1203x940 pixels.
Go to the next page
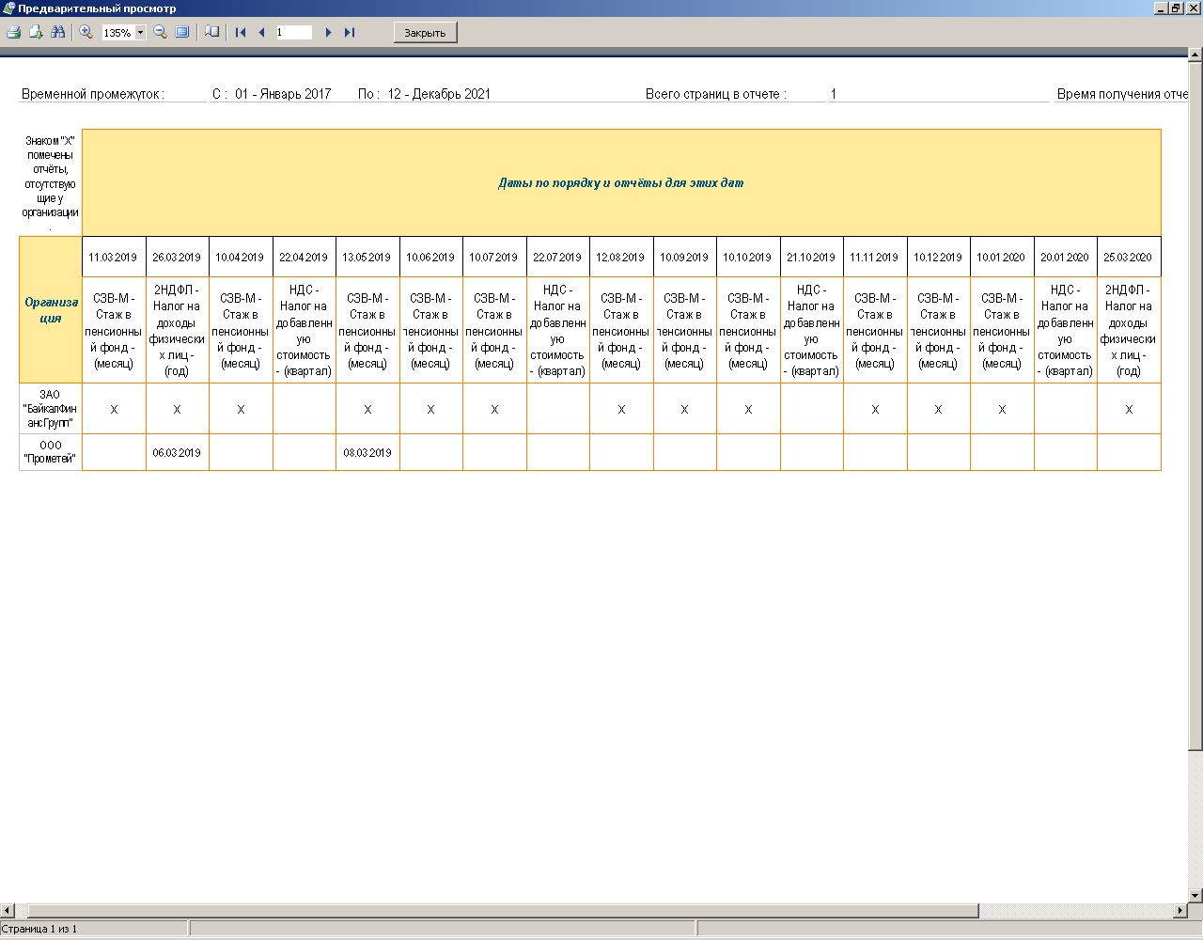point(328,32)
